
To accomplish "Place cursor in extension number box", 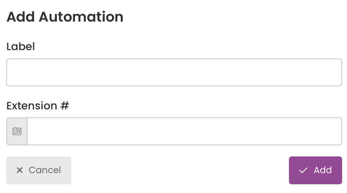I will [185, 131].
